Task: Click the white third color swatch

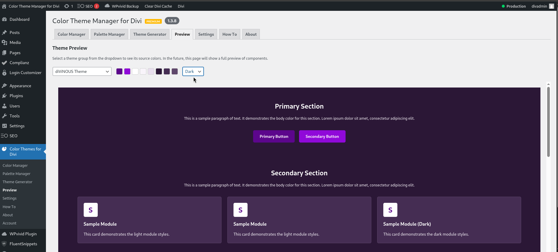Action: click(x=135, y=71)
